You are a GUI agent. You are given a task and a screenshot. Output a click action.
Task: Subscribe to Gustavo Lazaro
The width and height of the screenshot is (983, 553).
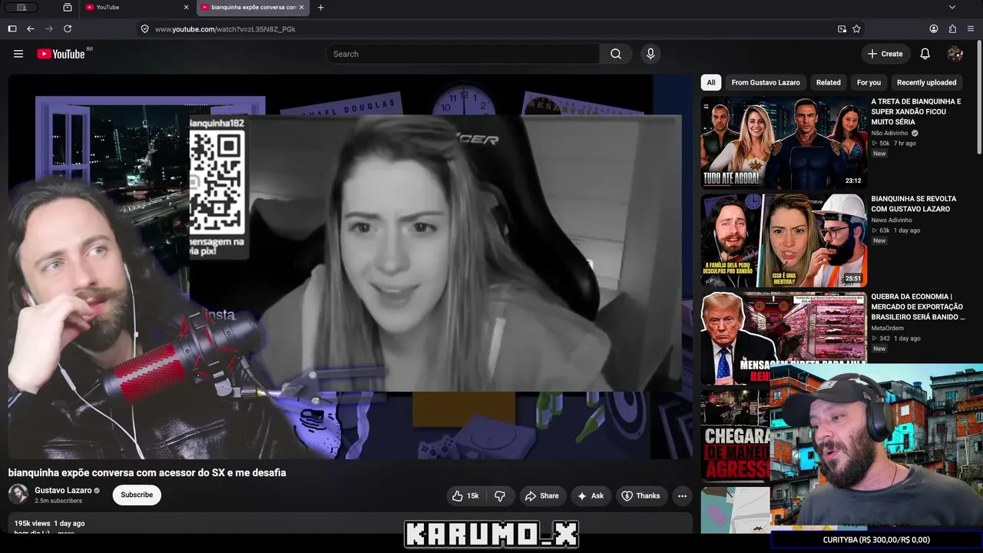[x=137, y=495]
